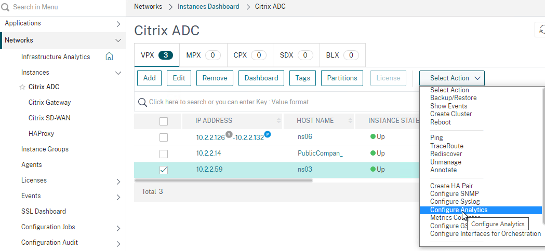Choose Annotate from the action list
This screenshot has height=251, width=545.
[444, 170]
